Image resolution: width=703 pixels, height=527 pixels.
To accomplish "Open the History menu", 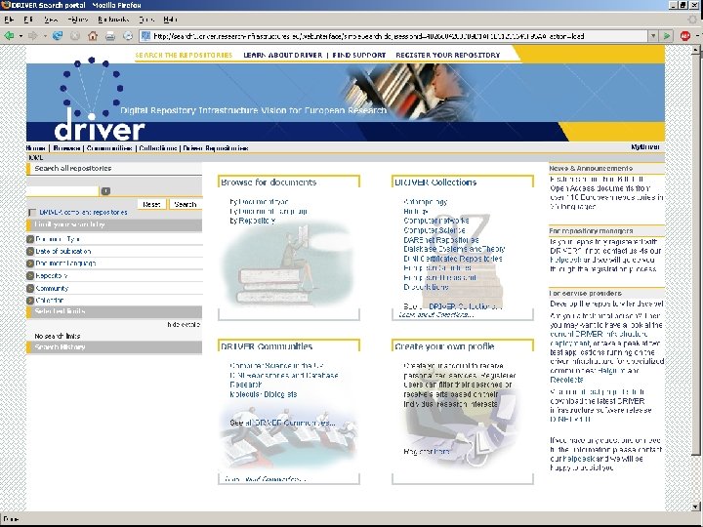I will [77, 20].
